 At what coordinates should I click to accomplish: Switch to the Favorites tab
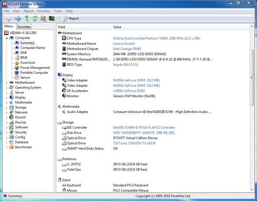point(24,27)
